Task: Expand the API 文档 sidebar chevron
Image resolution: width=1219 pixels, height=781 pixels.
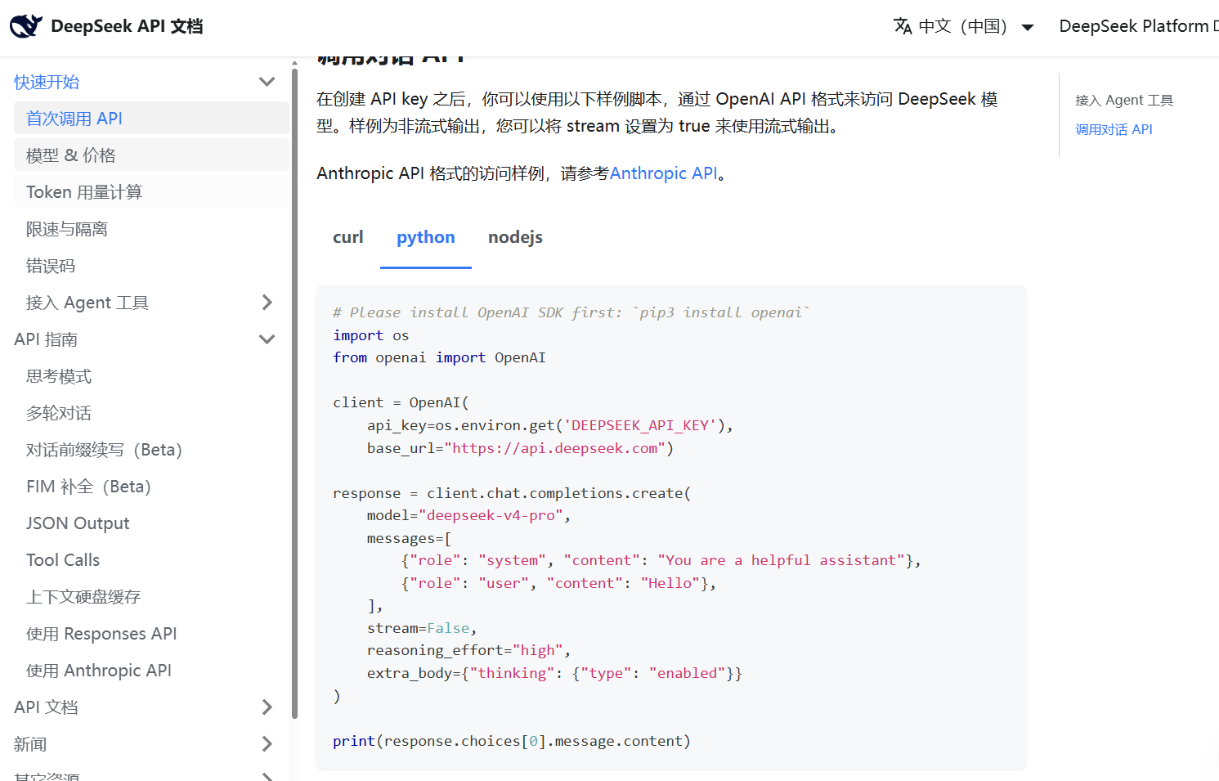Action: point(267,707)
